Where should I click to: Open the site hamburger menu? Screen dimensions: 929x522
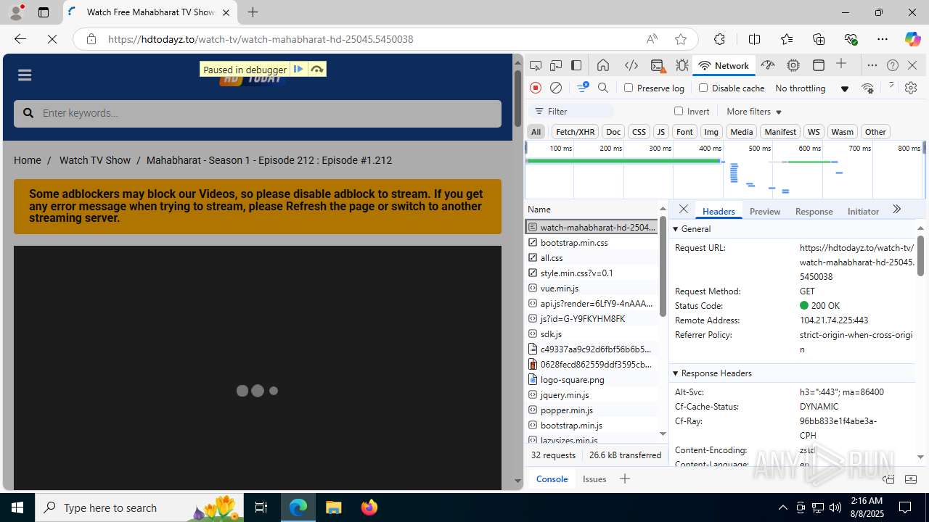point(25,75)
